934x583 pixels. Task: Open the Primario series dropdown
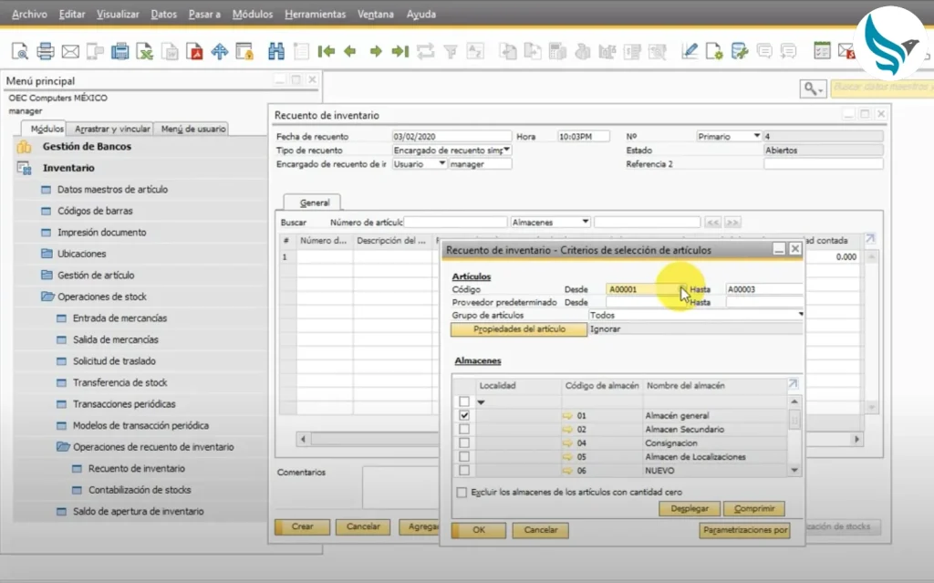click(x=756, y=137)
